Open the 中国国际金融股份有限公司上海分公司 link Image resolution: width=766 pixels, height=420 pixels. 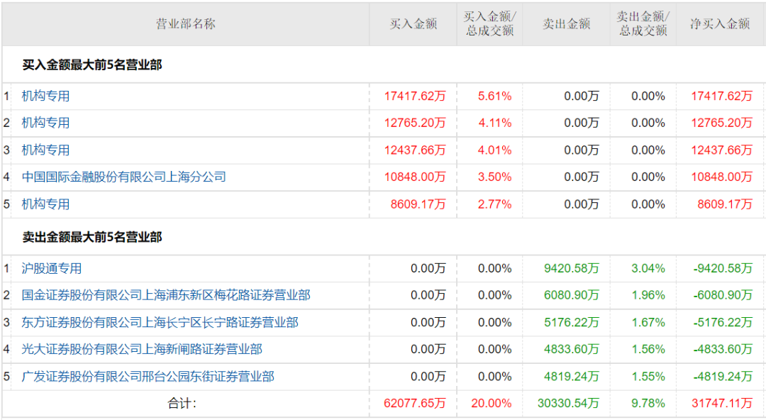(123, 177)
